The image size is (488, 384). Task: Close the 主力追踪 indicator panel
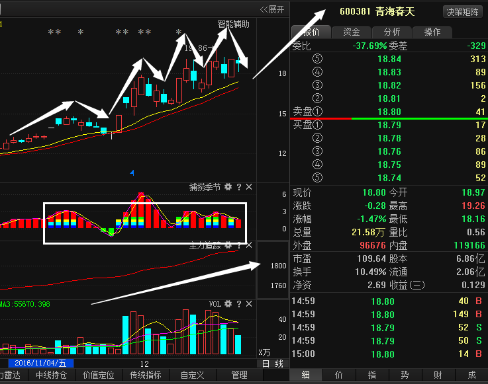[x=249, y=245]
